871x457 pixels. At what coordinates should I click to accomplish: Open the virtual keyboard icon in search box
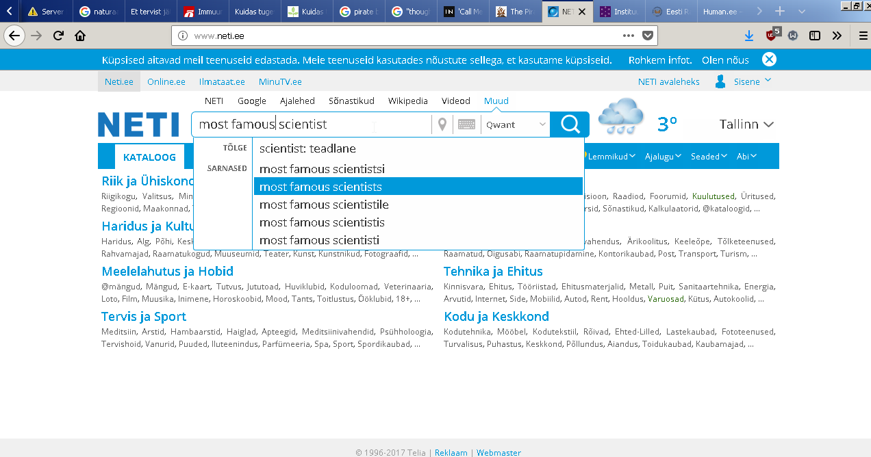coord(466,125)
